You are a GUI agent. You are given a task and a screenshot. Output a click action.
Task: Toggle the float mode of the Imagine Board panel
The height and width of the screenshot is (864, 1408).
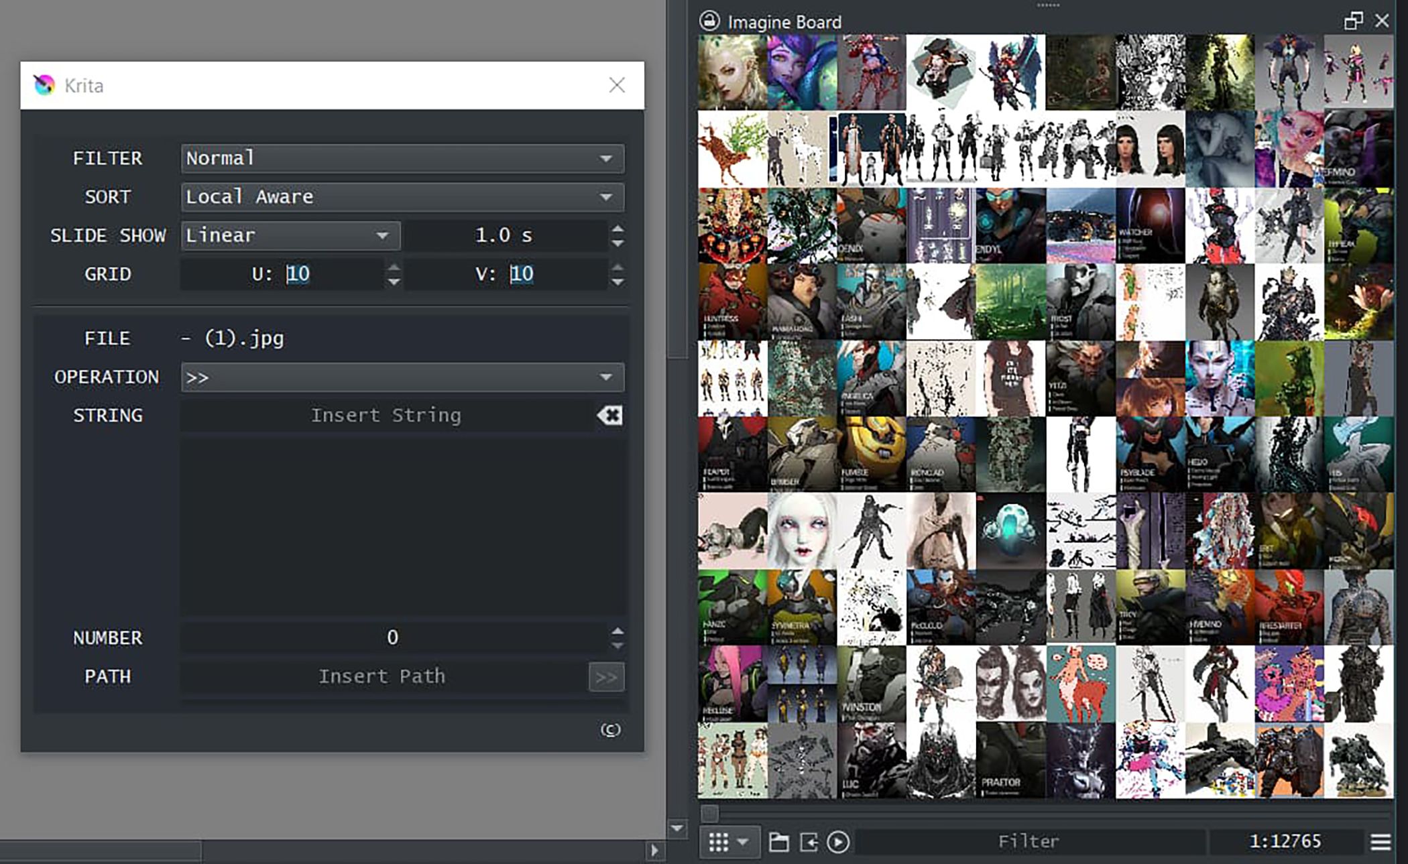point(1355,21)
